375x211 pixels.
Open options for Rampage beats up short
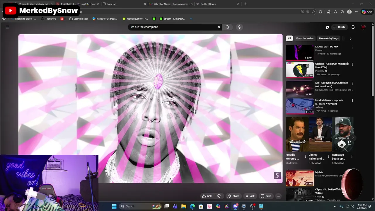[352, 156]
